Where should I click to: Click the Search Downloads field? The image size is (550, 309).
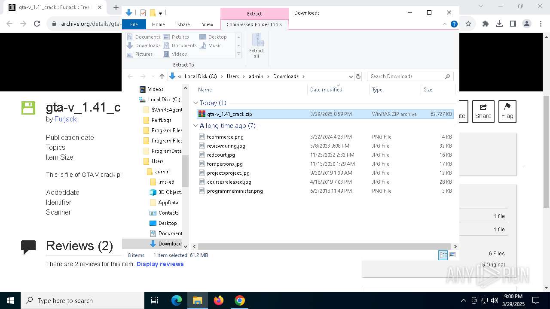[x=410, y=76]
